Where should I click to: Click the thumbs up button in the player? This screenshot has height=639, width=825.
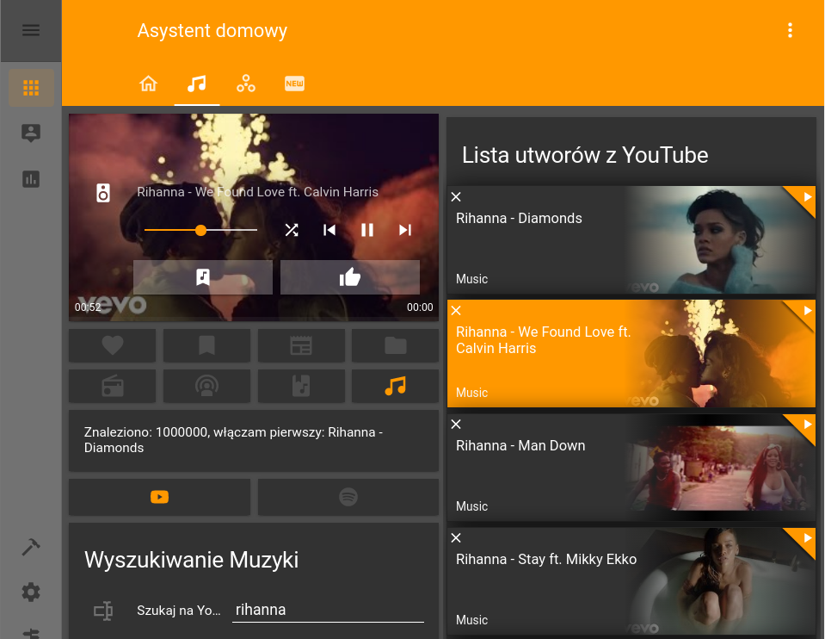350,277
